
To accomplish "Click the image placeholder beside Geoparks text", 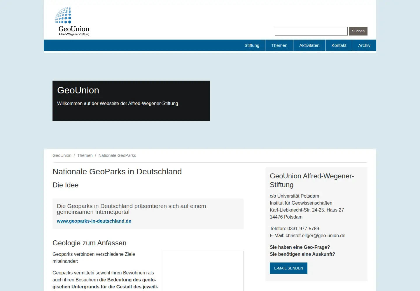I will tap(203, 271).
